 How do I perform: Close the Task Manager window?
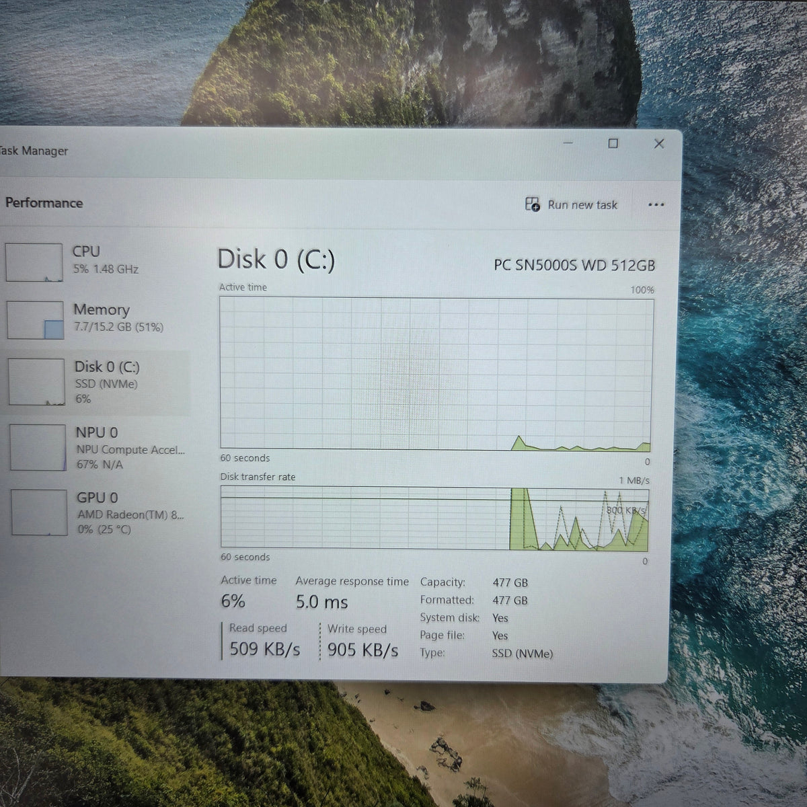(659, 143)
